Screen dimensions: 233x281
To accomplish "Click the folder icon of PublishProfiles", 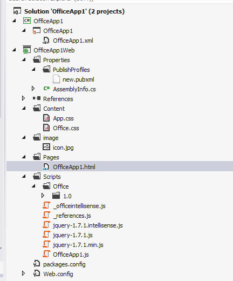I will click(x=46, y=69).
